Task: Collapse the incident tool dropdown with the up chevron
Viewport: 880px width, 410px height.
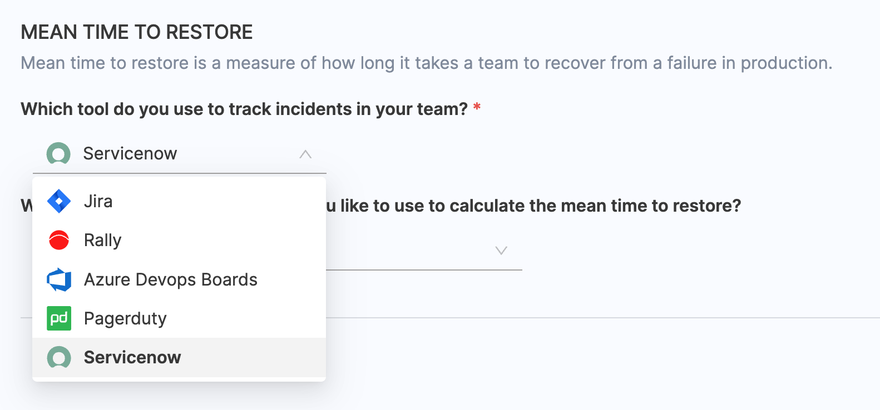Action: pyautogui.click(x=305, y=154)
